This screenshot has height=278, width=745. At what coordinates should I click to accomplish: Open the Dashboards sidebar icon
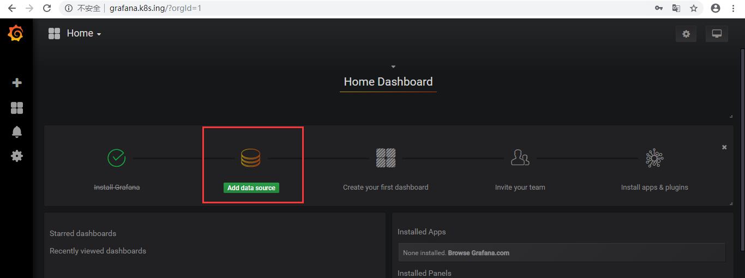pos(17,108)
